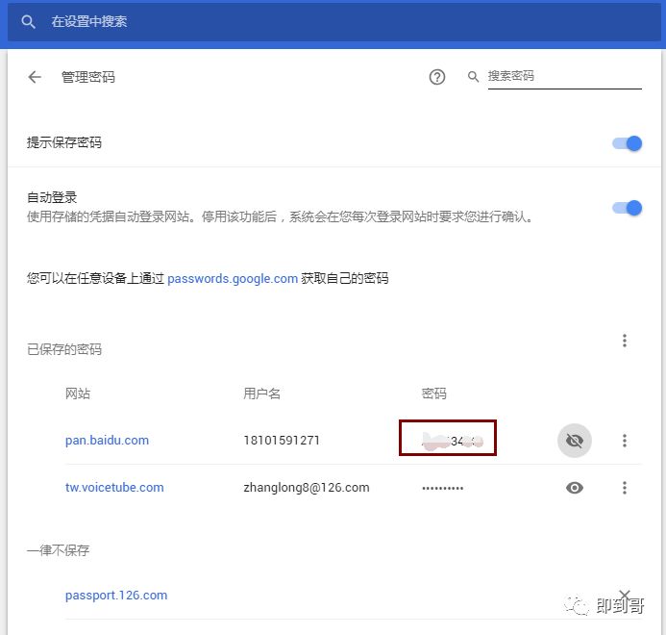Open passport.126.com site link
This screenshot has width=666, height=635.
click(116, 595)
